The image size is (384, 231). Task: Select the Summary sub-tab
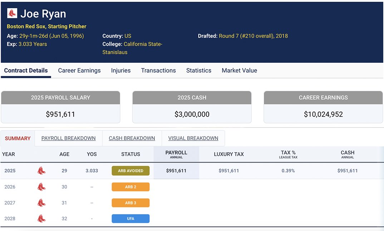(18, 138)
